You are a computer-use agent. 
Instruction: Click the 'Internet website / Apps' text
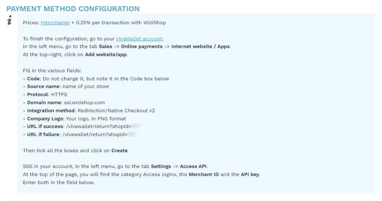coord(201,46)
